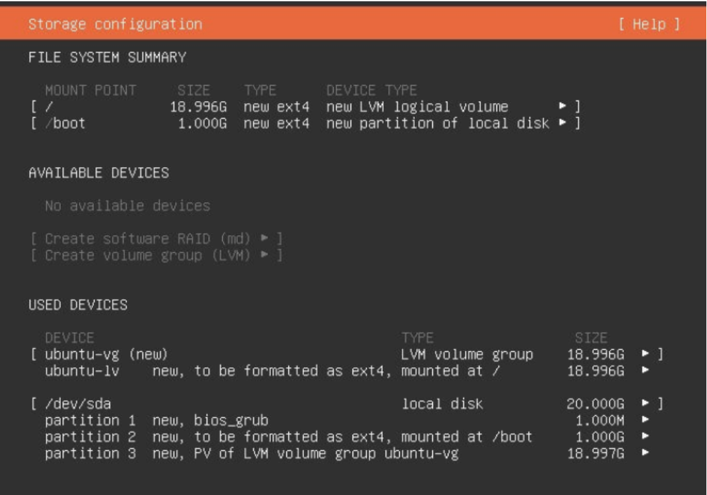Select ubuntu-lv logical volume row
Image resolution: width=707 pixels, height=495 pixels.
click(x=346, y=371)
